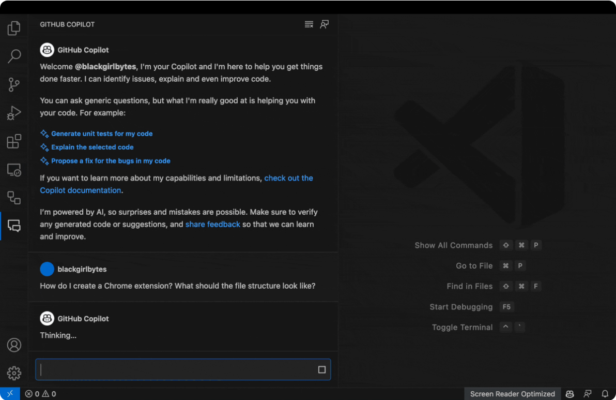This screenshot has height=400, width=616.
Task: Click the GITHUB COPILOT panel title
Action: click(67, 24)
